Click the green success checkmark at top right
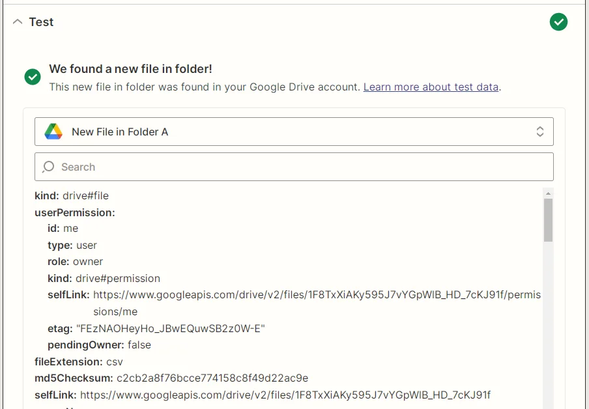Screen dimensions: 589x409 558,21
